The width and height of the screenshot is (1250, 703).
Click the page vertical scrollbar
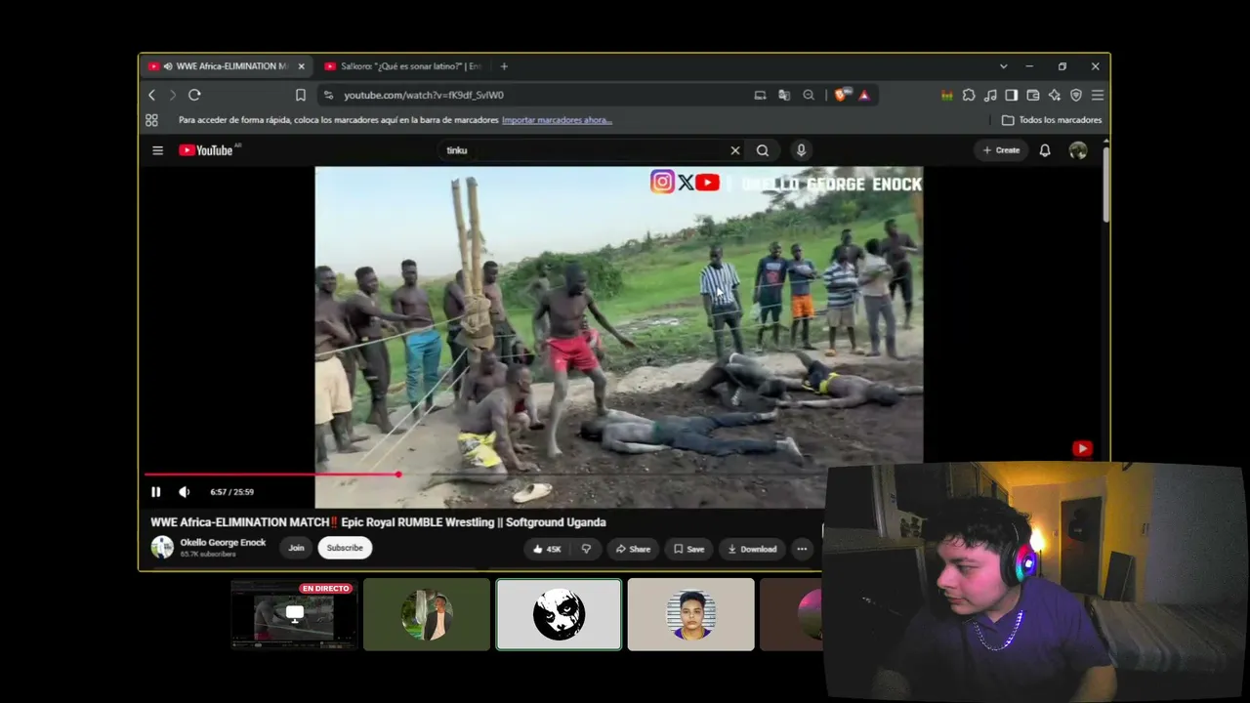coord(1106,184)
